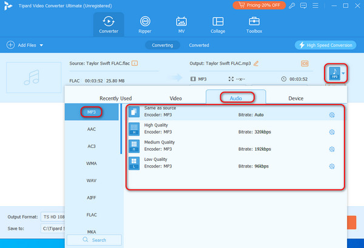The width and height of the screenshot is (364, 248).
Task: Select MKA in the format list
Action: (x=92, y=232)
